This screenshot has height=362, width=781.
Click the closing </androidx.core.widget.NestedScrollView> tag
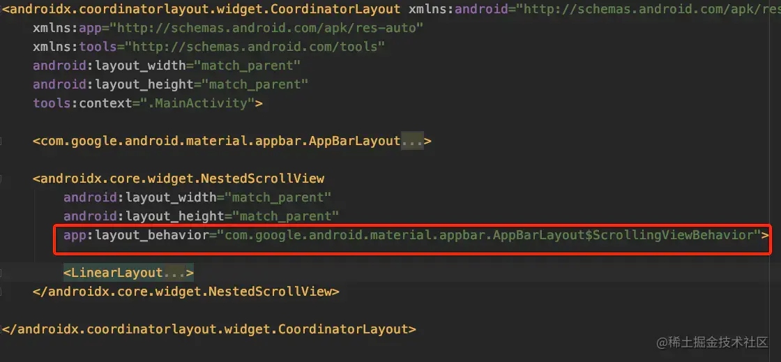186,292
